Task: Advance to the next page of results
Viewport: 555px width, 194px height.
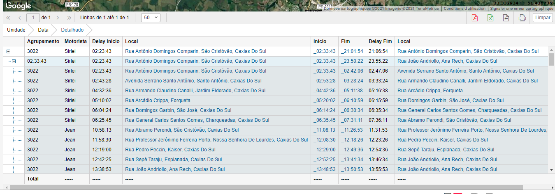Action: 58,18
